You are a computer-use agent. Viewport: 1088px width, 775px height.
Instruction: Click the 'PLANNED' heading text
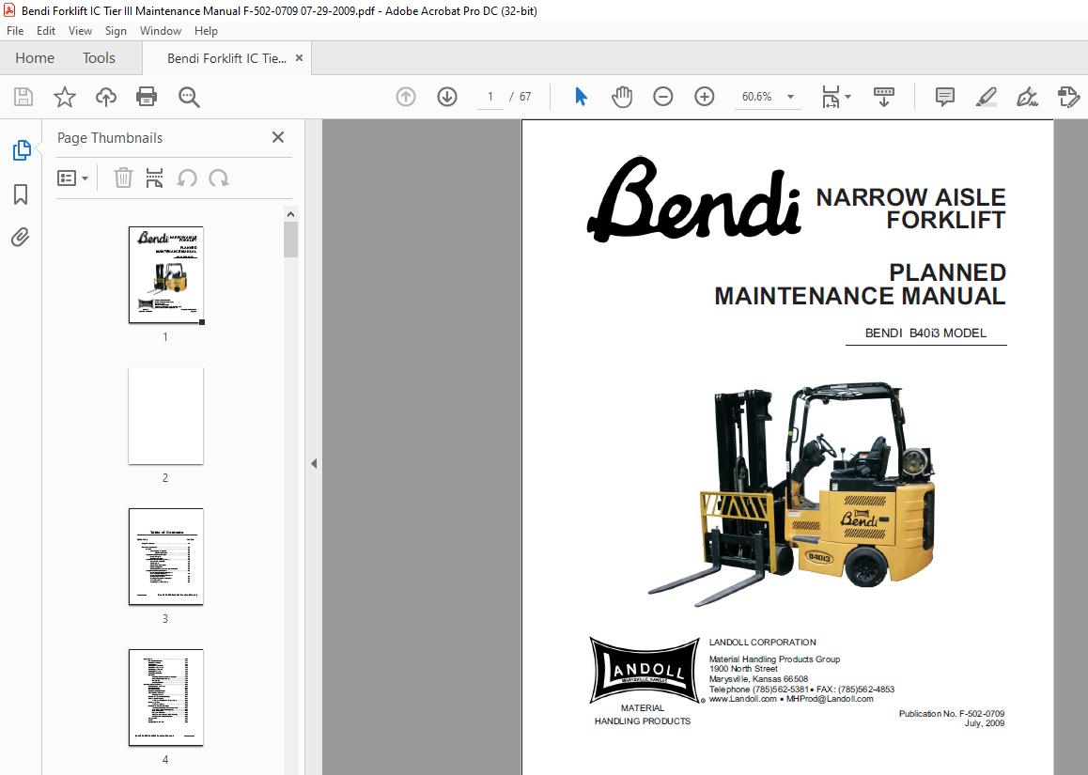click(x=947, y=272)
